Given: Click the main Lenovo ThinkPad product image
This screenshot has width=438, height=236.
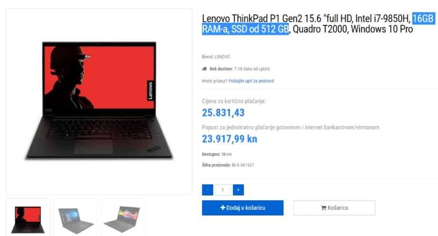Looking at the screenshot, I should [x=99, y=101].
